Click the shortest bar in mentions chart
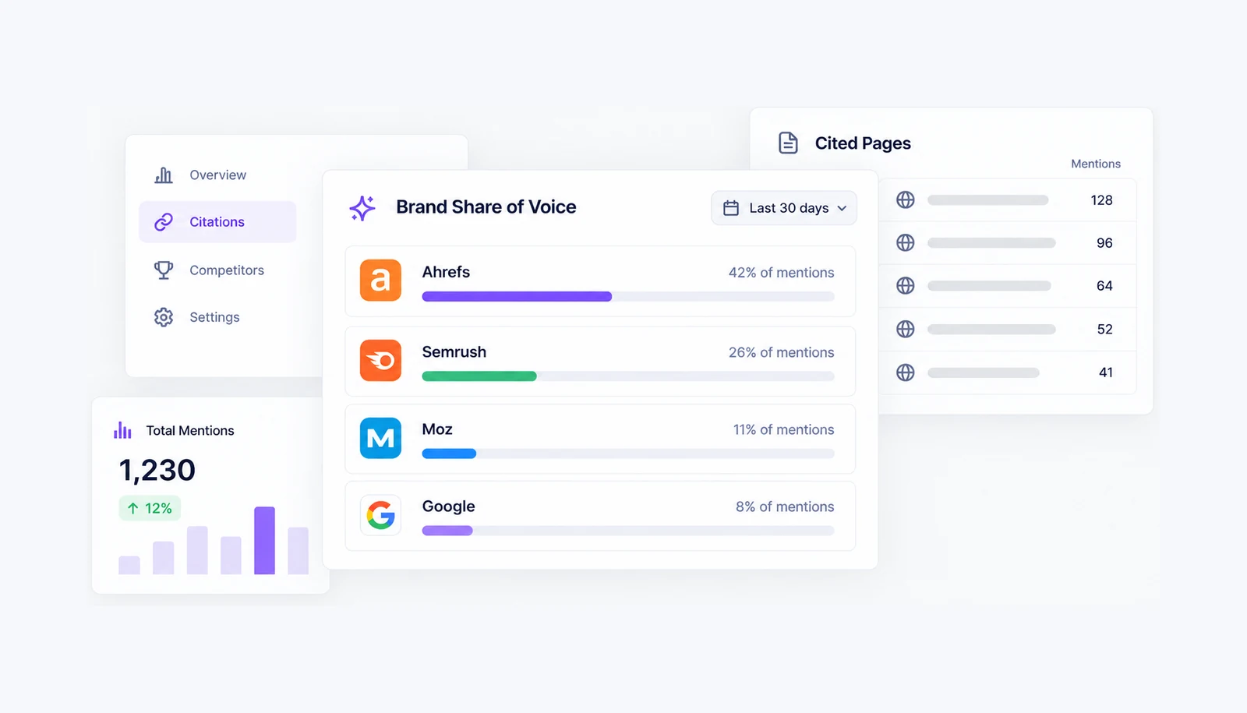This screenshot has height=713, width=1247. 129,565
